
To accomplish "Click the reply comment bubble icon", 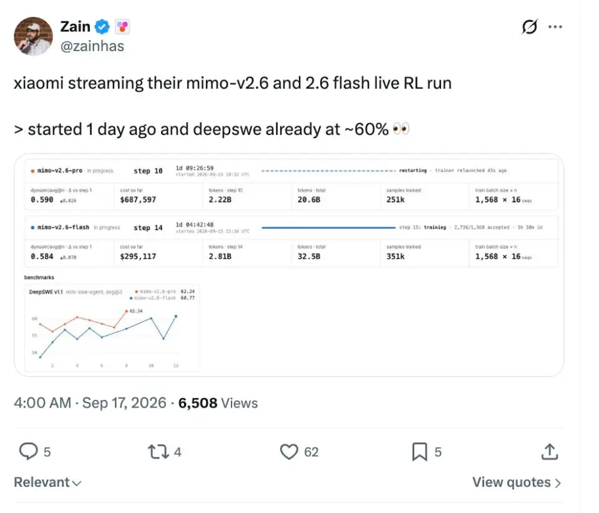I will (29, 451).
